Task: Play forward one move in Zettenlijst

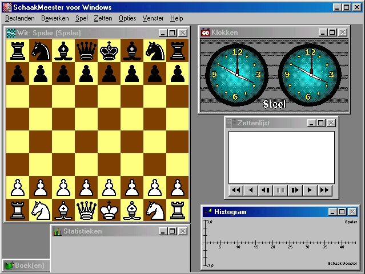Action: pos(310,190)
